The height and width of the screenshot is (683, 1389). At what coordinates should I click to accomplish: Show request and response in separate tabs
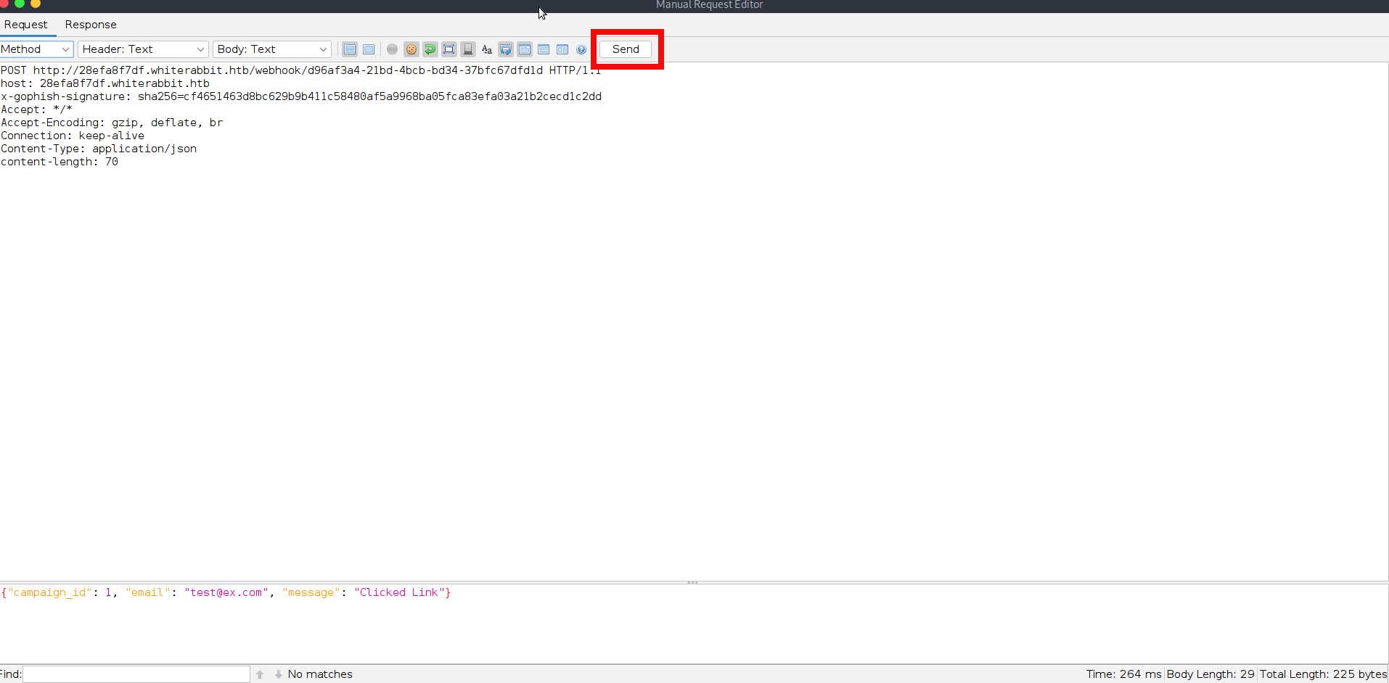tap(525, 49)
